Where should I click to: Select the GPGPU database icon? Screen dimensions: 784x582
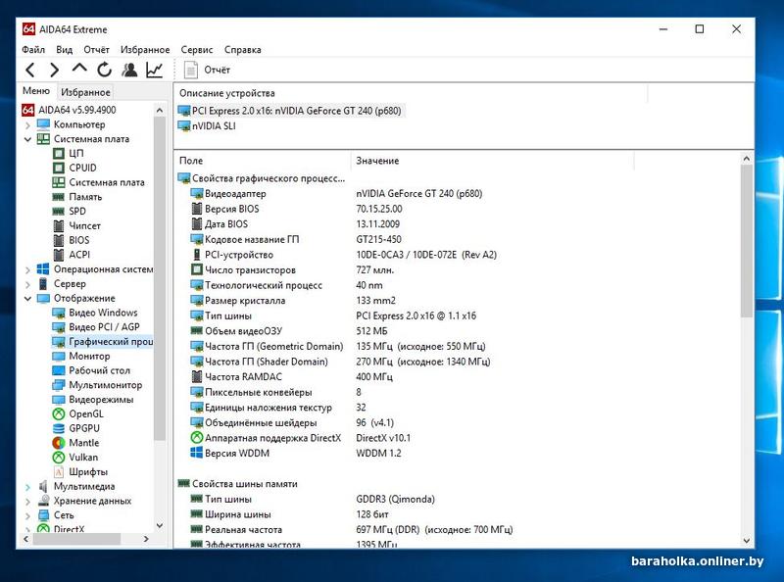tap(59, 429)
